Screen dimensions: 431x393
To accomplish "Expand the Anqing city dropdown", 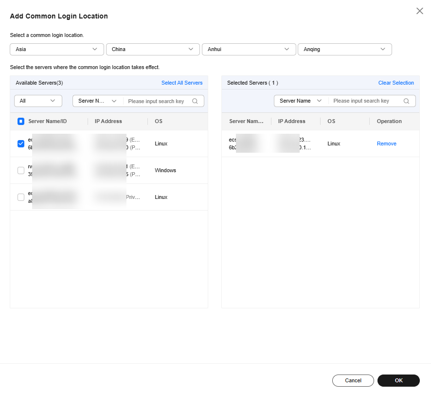I will click(344, 49).
